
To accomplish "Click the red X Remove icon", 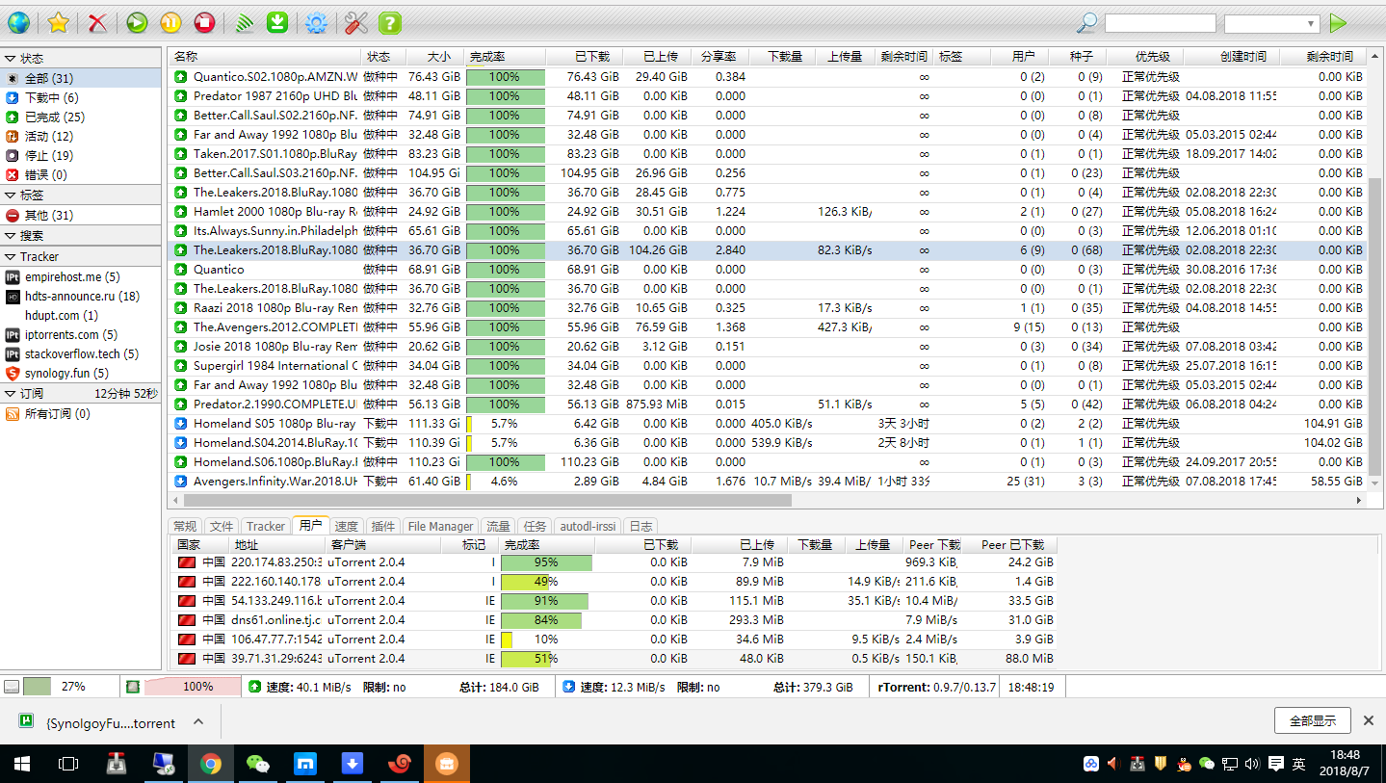I will coord(97,22).
